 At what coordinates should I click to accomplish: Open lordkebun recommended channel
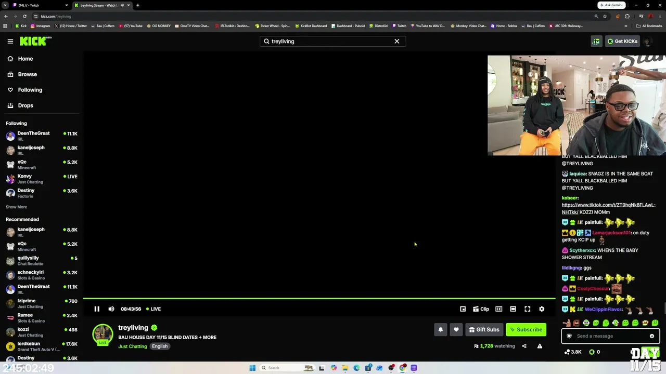click(42, 346)
